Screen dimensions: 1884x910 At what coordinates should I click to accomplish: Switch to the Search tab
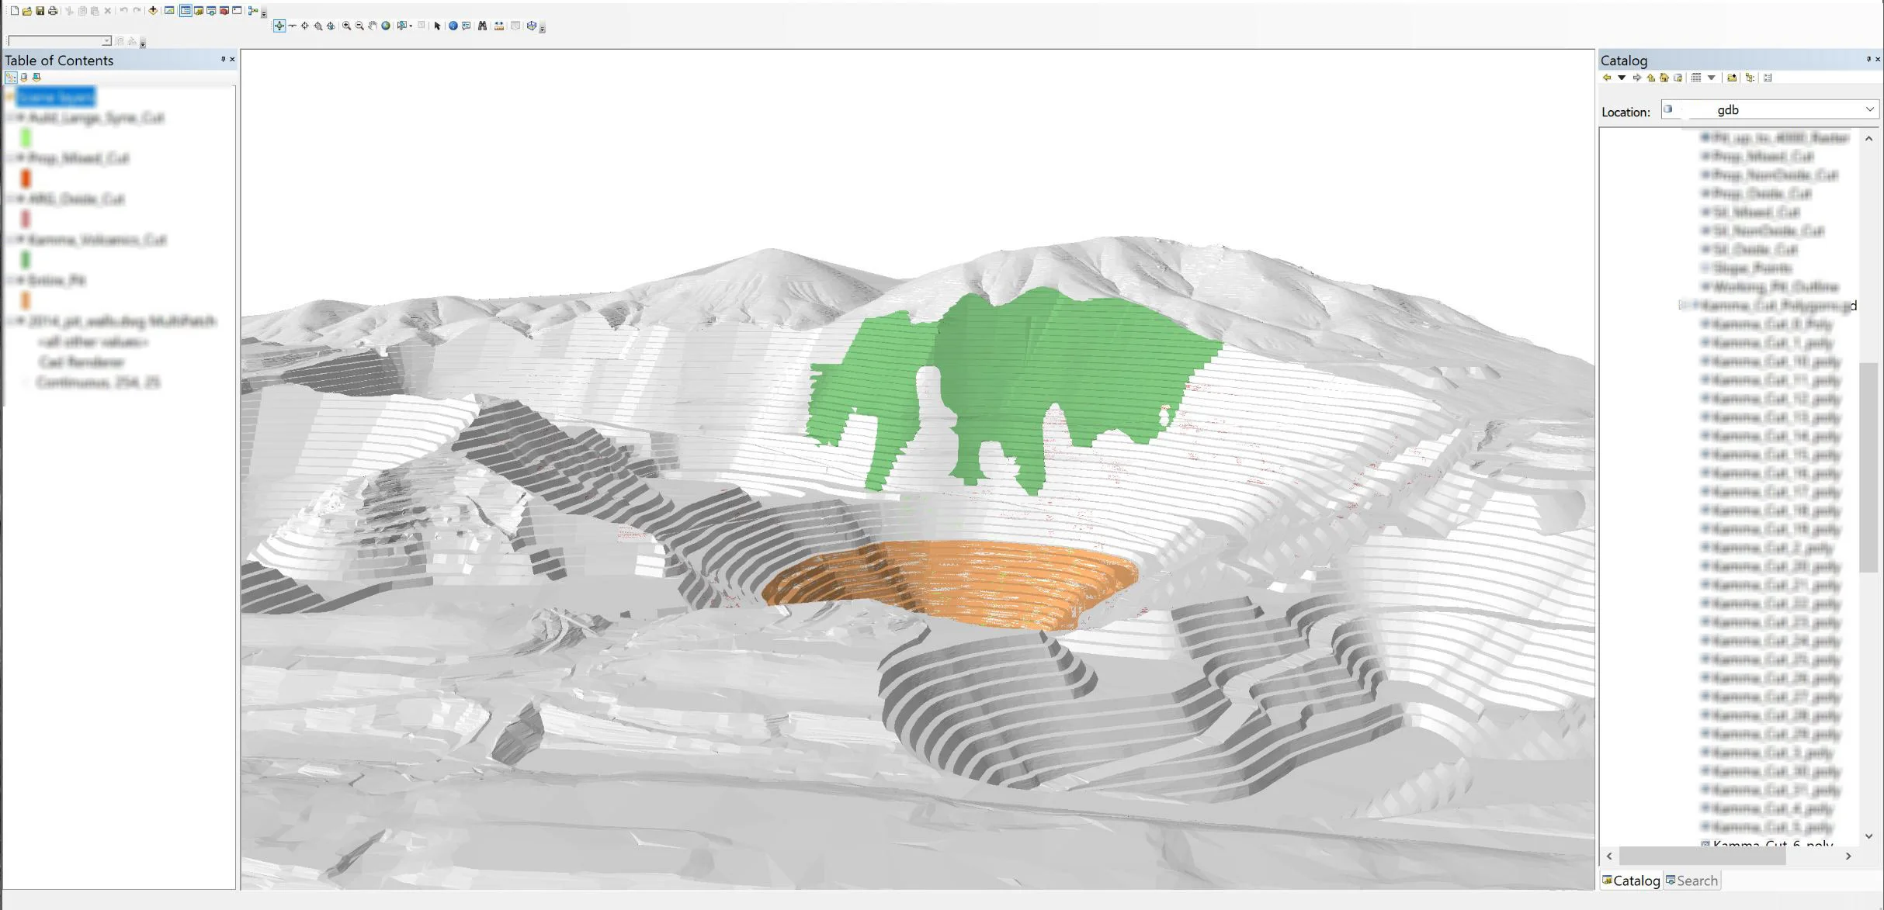click(x=1692, y=881)
